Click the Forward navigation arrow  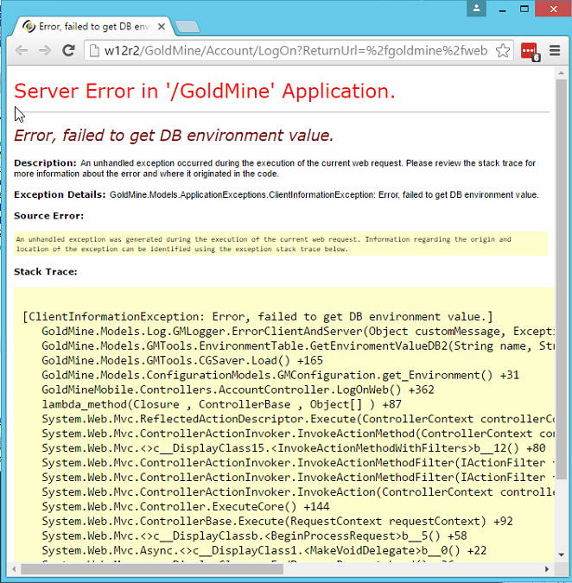click(44, 51)
